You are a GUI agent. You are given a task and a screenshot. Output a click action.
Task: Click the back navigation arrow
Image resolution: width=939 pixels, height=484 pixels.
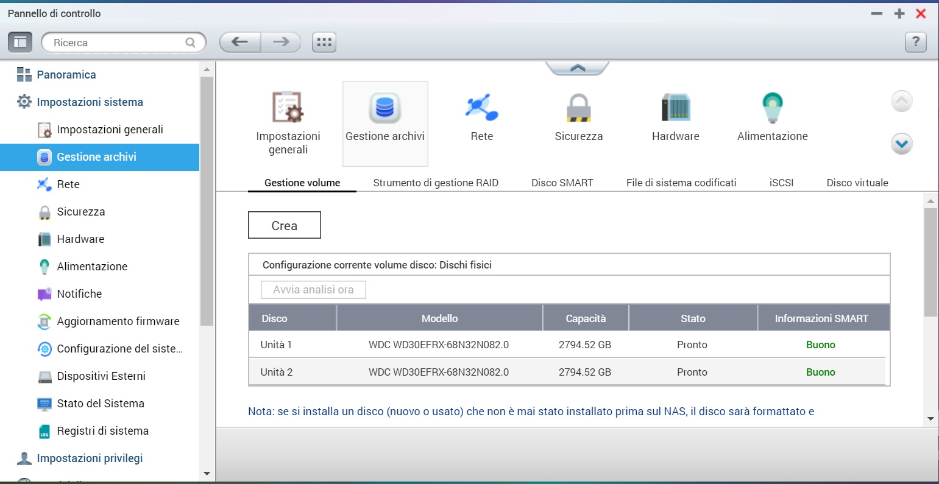tap(240, 42)
